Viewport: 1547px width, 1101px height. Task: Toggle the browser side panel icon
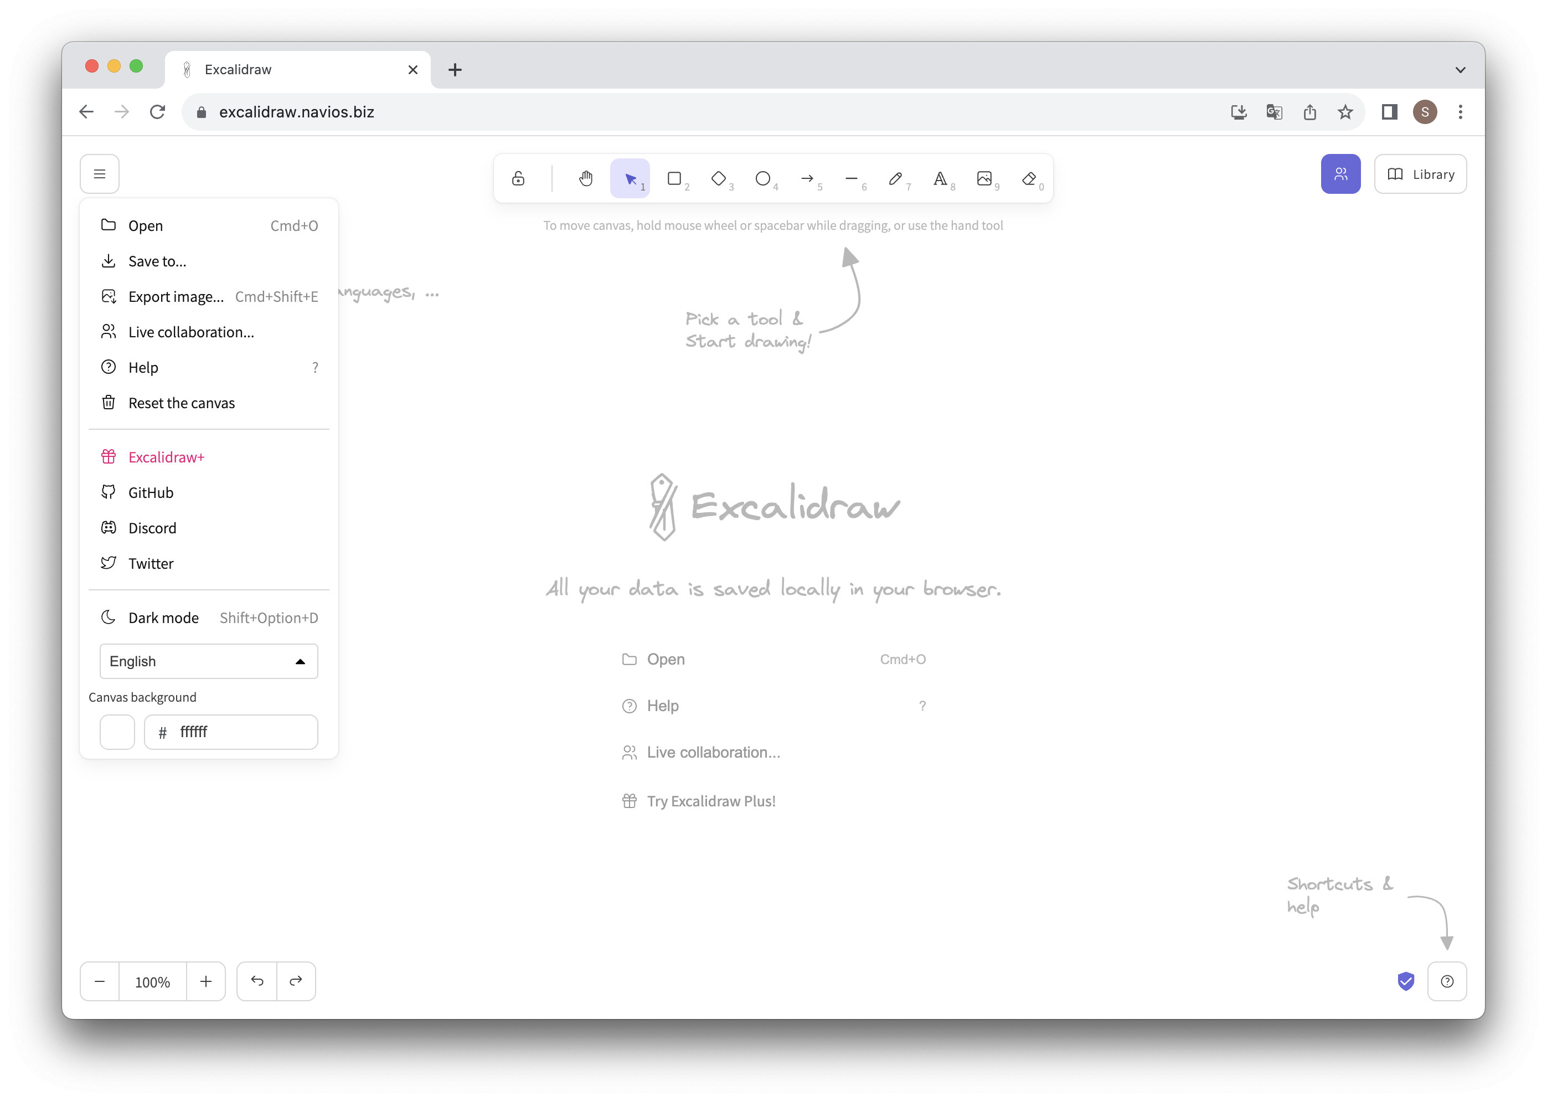pos(1389,112)
